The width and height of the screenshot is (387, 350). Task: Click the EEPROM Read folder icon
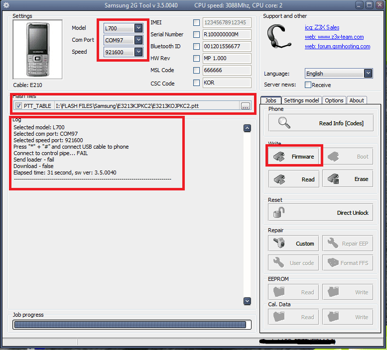coord(279,292)
